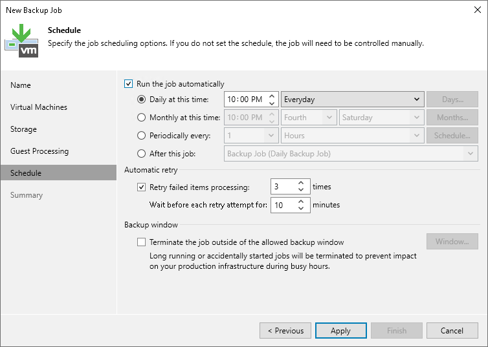Select the After this job option
The width and height of the screenshot is (488, 347).
142,154
